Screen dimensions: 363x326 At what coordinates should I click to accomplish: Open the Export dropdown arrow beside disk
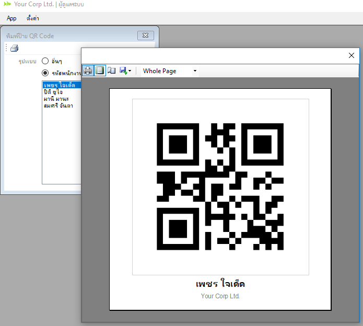[130, 71]
